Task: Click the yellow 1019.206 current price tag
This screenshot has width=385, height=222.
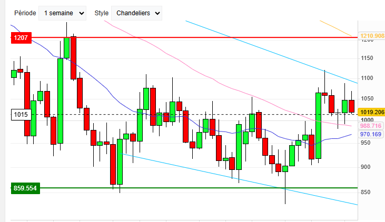Action: 372,112
